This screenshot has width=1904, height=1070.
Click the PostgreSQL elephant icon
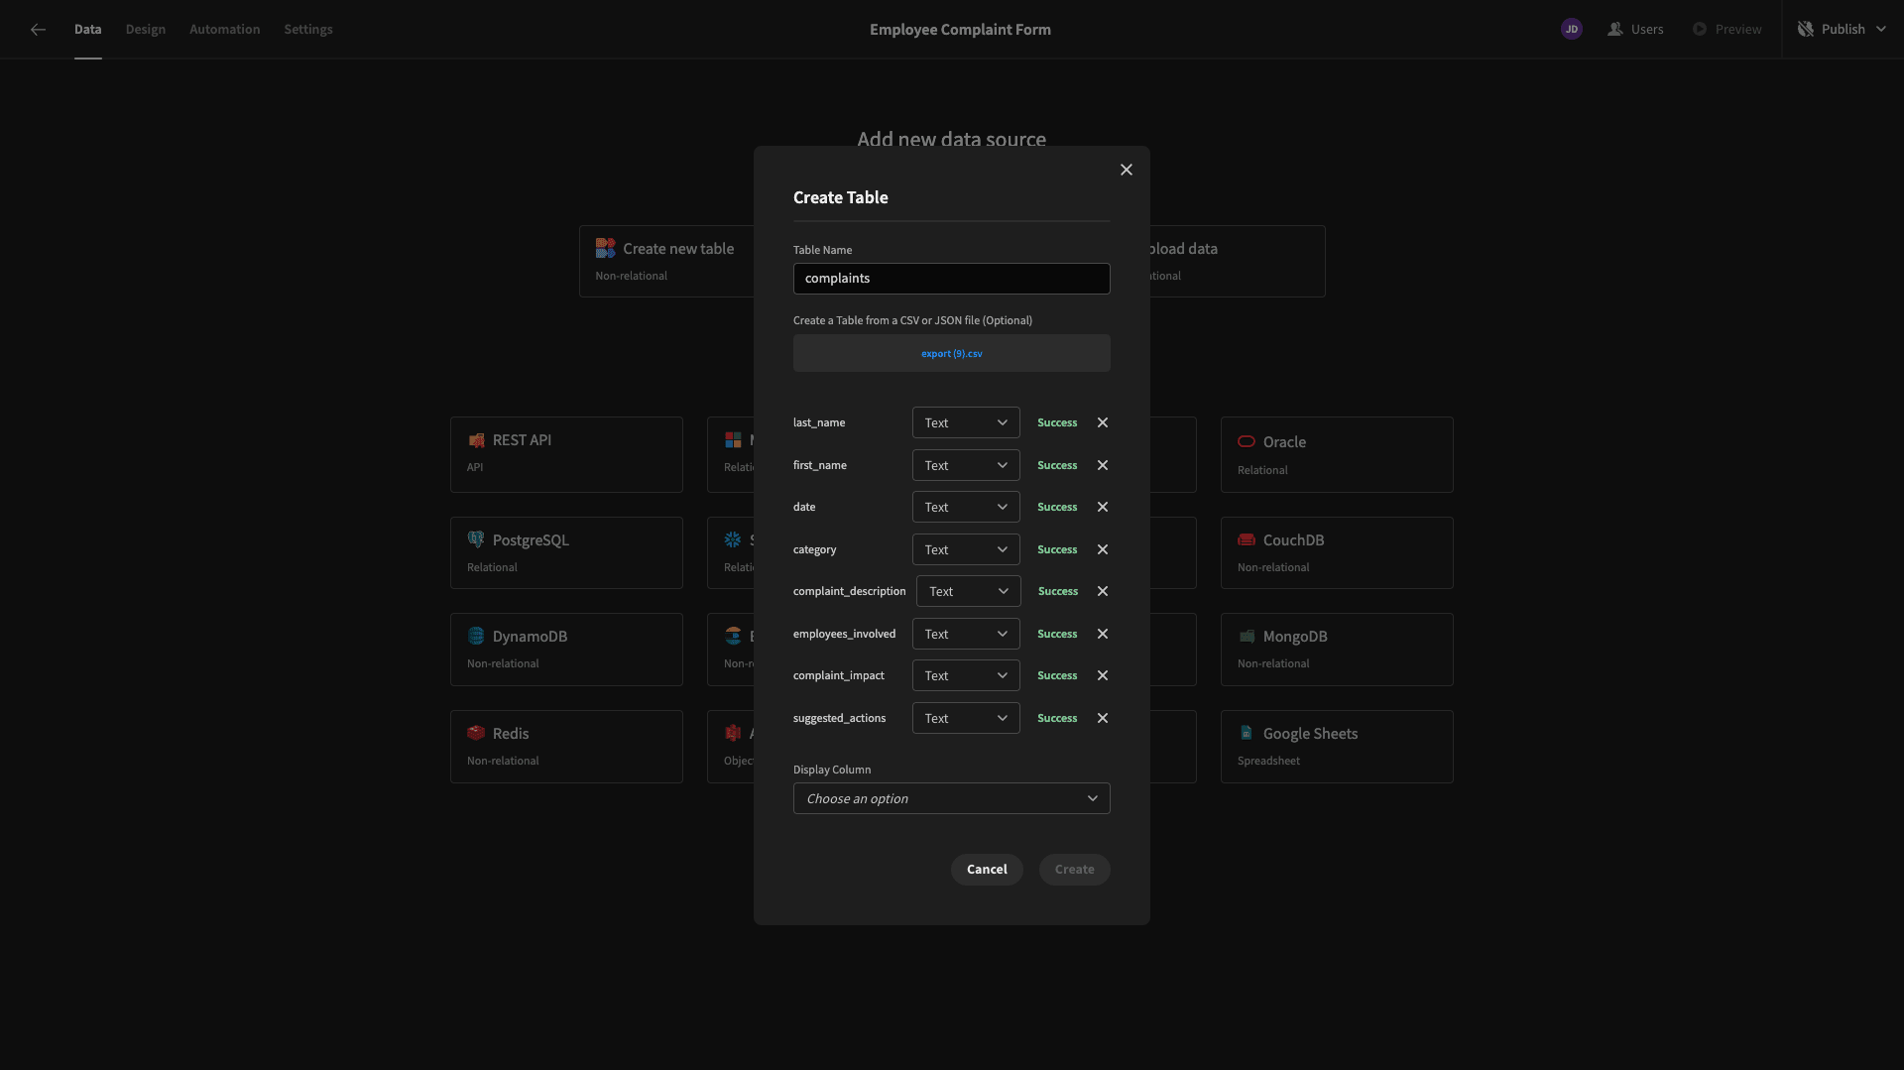pyautogui.click(x=476, y=539)
